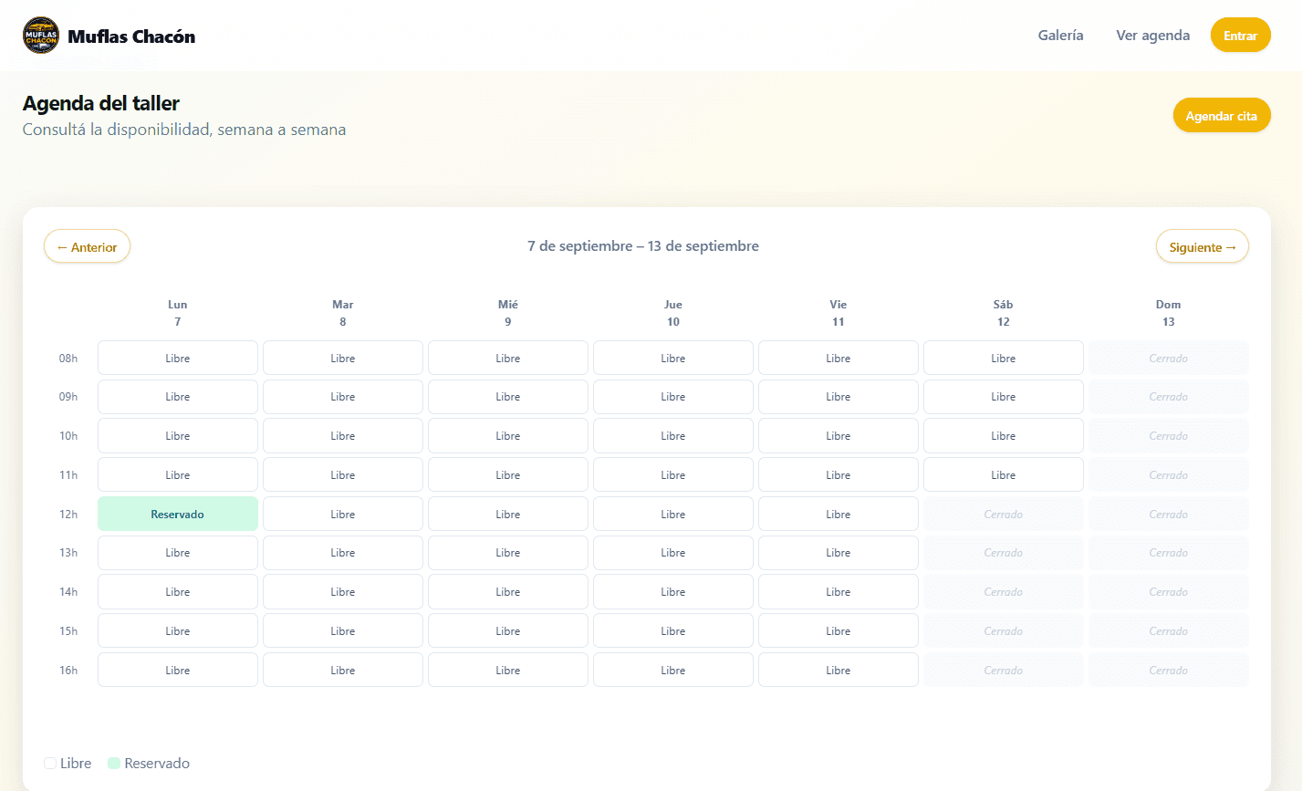Pick the Libre slot Vie 11 at 16h

pyautogui.click(x=838, y=671)
